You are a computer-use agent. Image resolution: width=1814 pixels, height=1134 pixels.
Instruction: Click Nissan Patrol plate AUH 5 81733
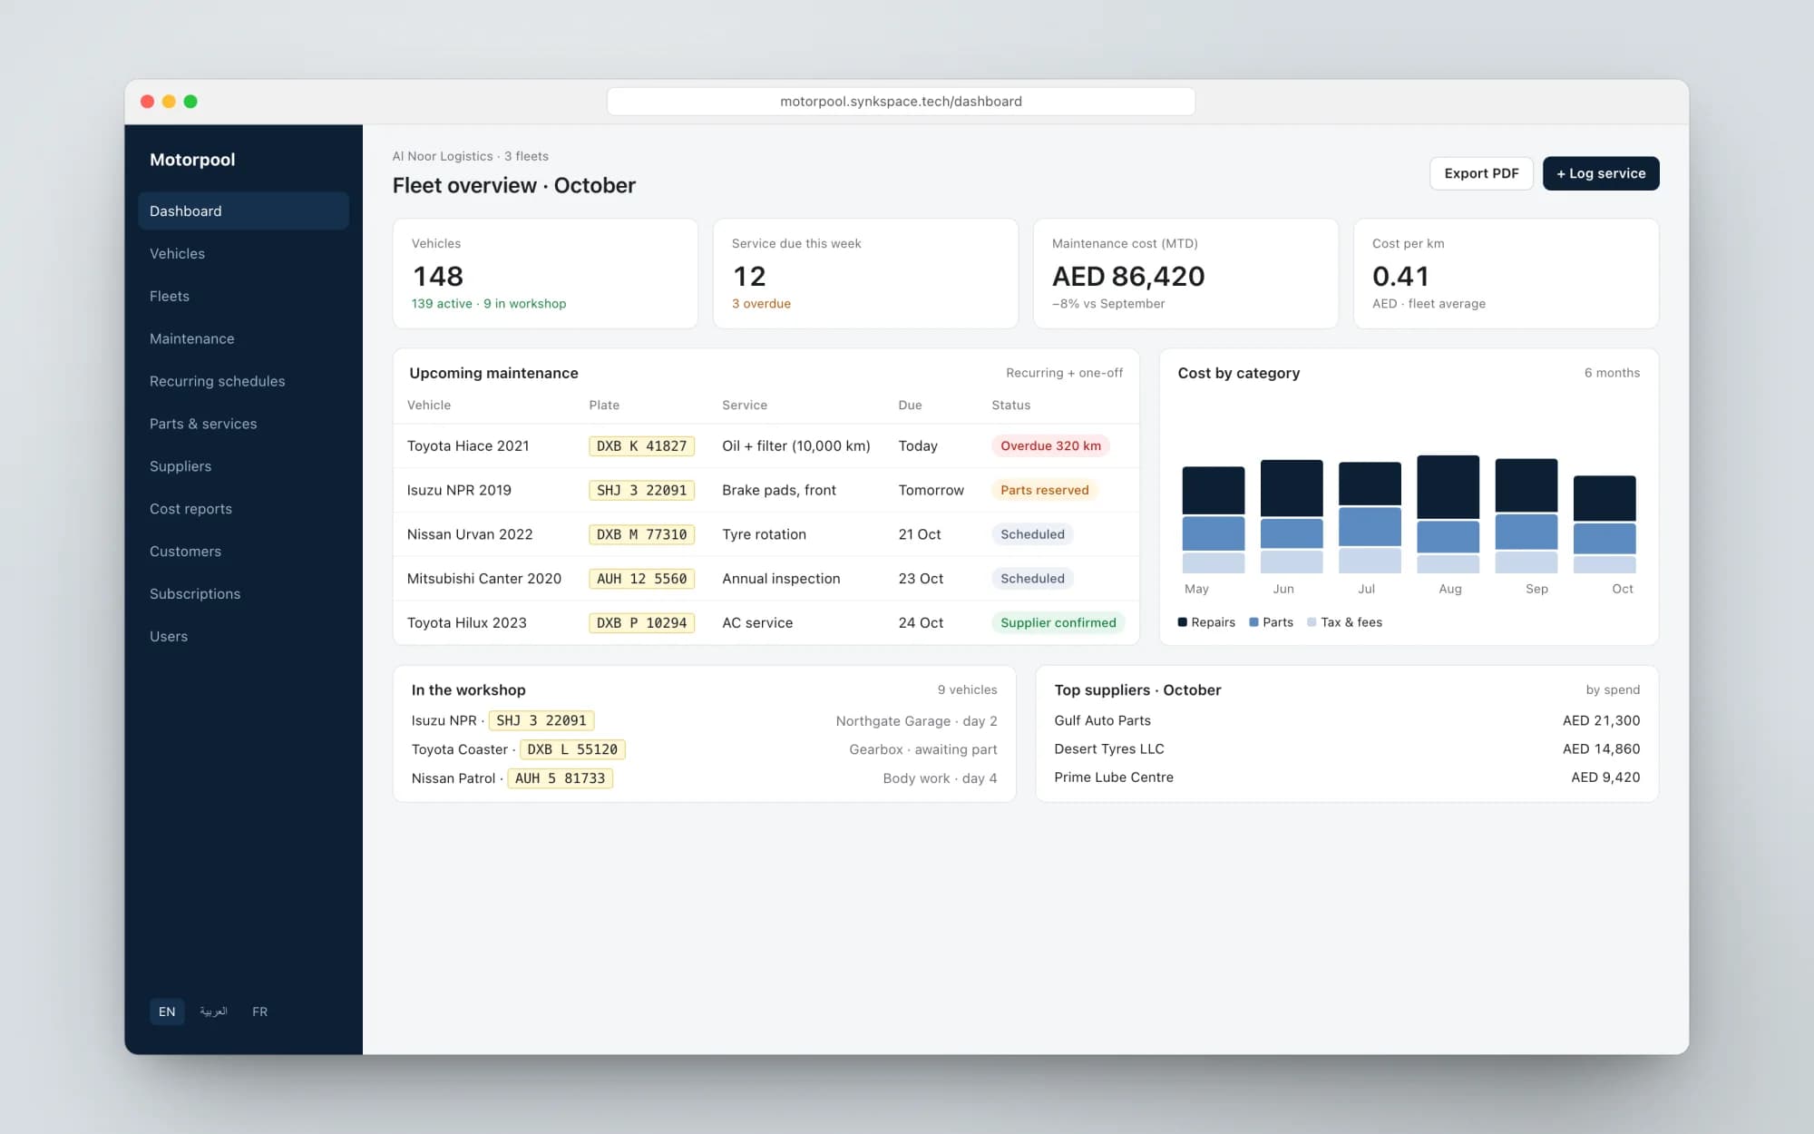[560, 778]
